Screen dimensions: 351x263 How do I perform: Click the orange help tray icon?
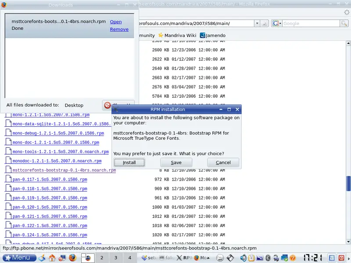[x=293, y=258]
